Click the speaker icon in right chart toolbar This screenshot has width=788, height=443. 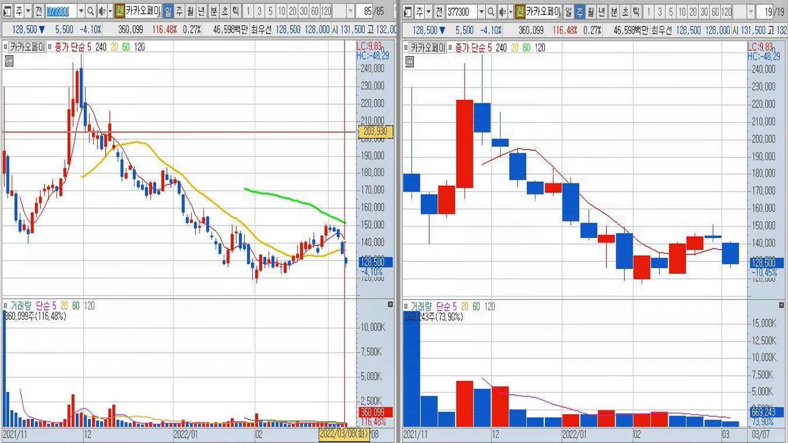click(502, 12)
